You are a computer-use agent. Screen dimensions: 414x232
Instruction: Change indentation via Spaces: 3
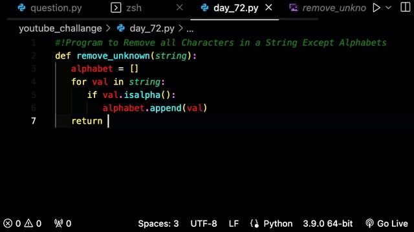tap(158, 224)
